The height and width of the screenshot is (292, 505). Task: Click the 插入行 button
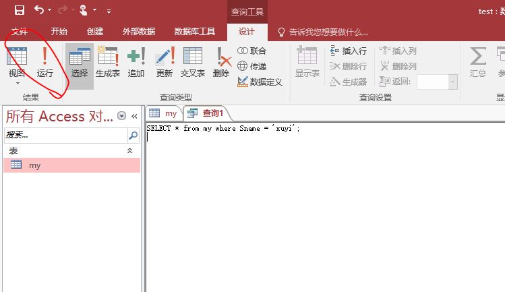[x=348, y=51]
